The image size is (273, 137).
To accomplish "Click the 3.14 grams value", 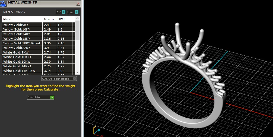I will [47, 71].
